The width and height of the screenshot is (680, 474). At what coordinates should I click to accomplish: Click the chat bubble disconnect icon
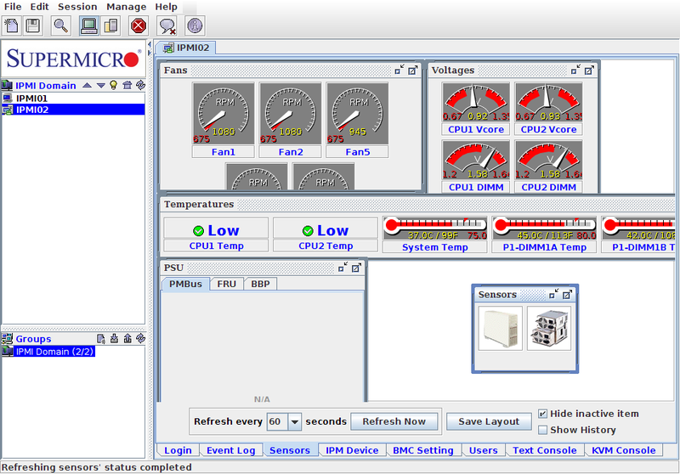pos(167,25)
